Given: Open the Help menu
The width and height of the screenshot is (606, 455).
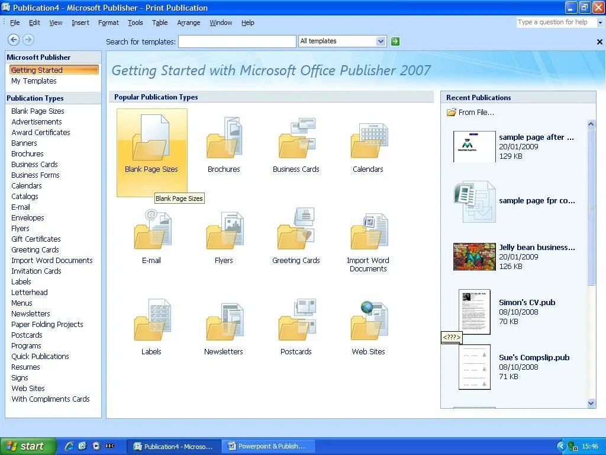Looking at the screenshot, I should click(248, 23).
